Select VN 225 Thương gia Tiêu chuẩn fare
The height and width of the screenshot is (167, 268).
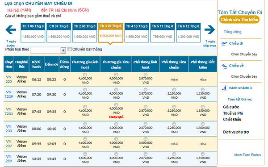[x=116, y=75]
